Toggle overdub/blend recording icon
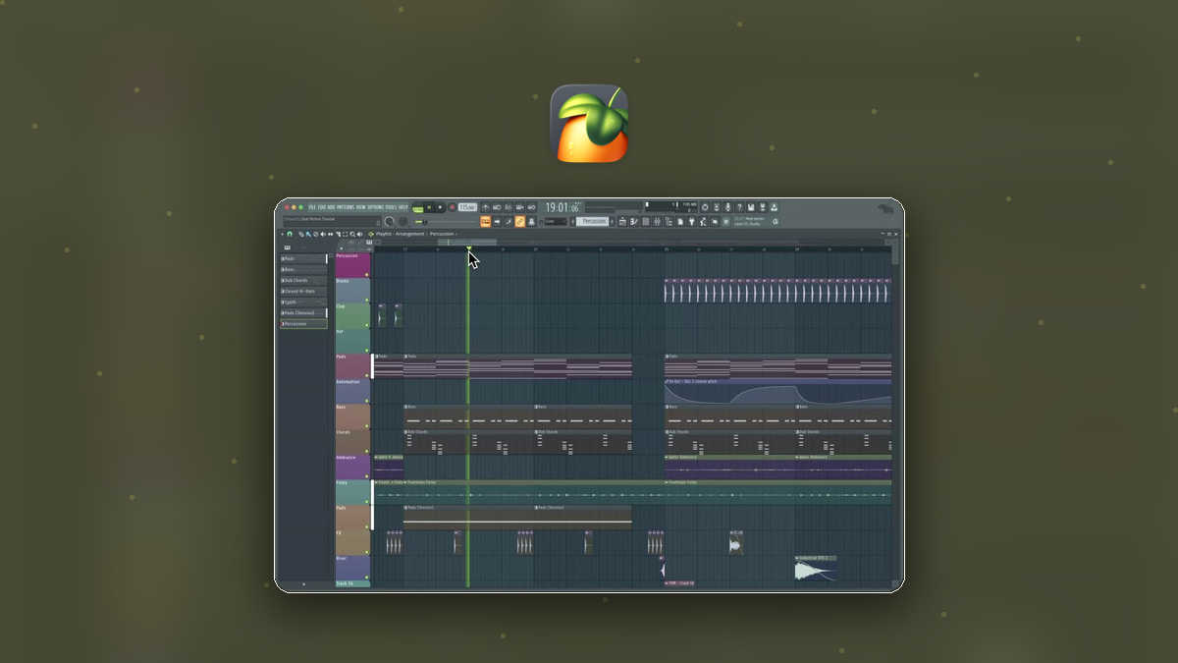 [520, 207]
